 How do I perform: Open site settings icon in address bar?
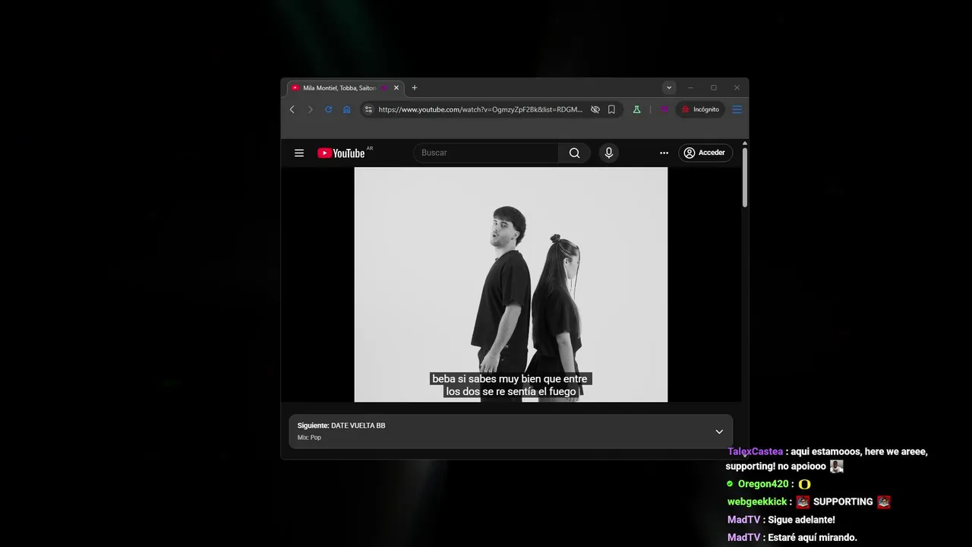point(369,109)
